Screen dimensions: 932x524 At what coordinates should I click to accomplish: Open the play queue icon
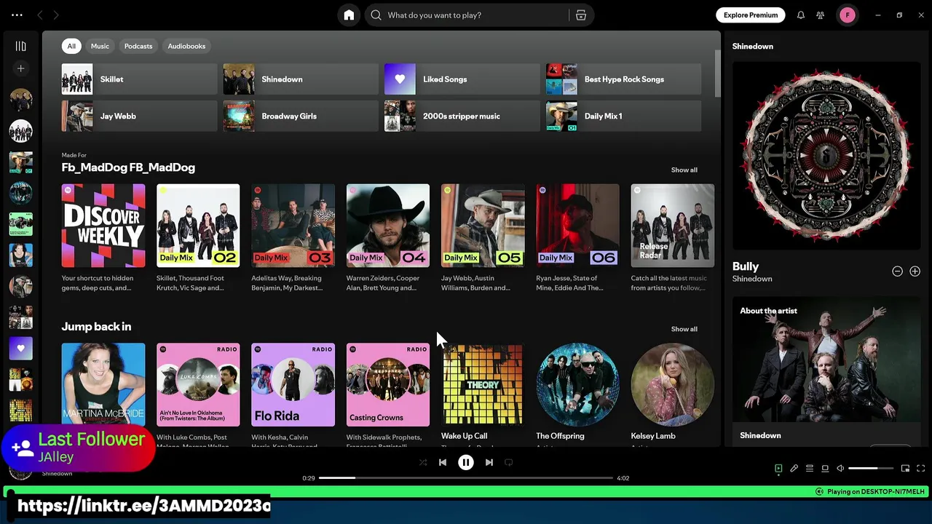[x=809, y=469]
